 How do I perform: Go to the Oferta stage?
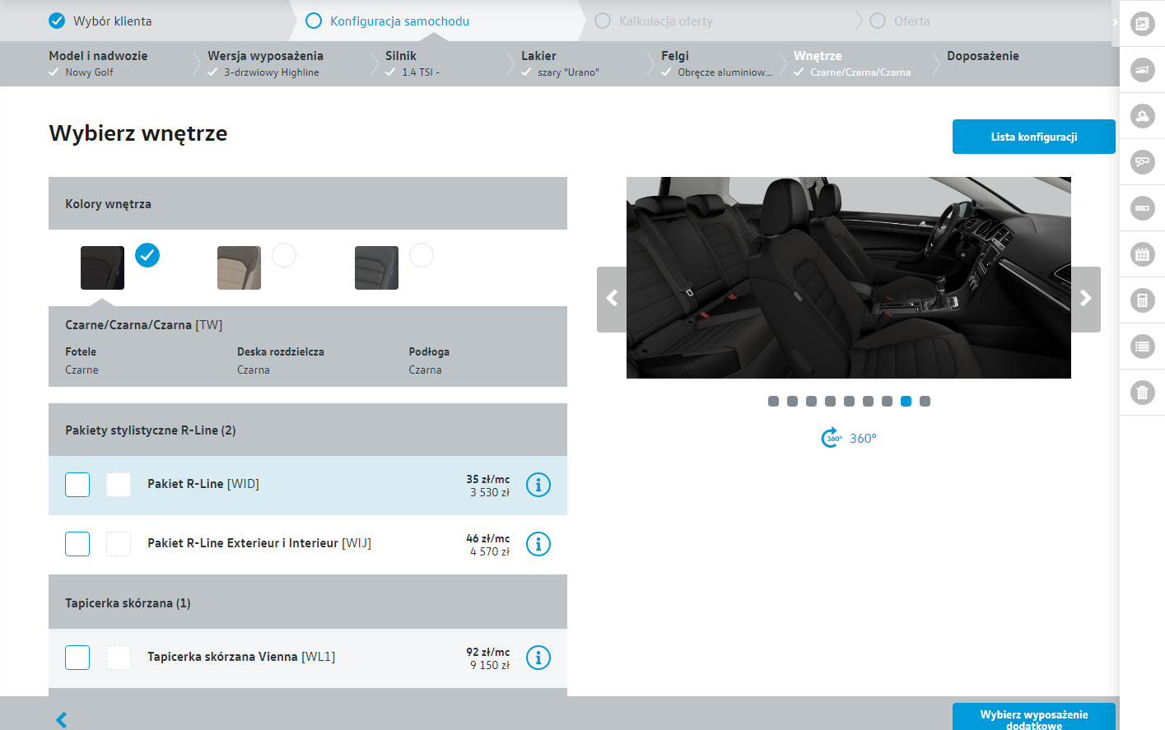tap(900, 21)
